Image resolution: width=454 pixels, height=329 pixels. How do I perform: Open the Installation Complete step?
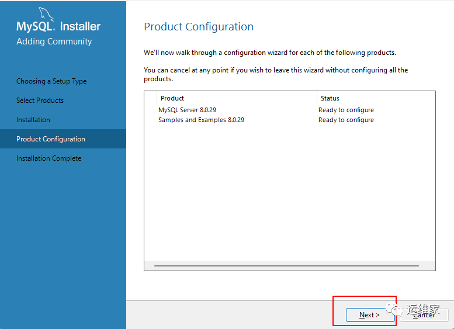[x=49, y=158]
